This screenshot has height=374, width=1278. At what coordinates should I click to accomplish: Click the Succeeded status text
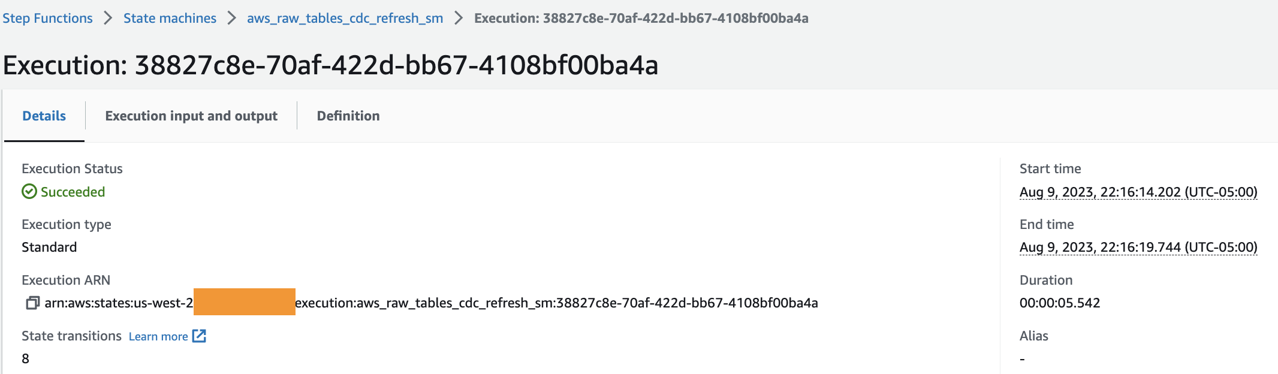point(73,192)
